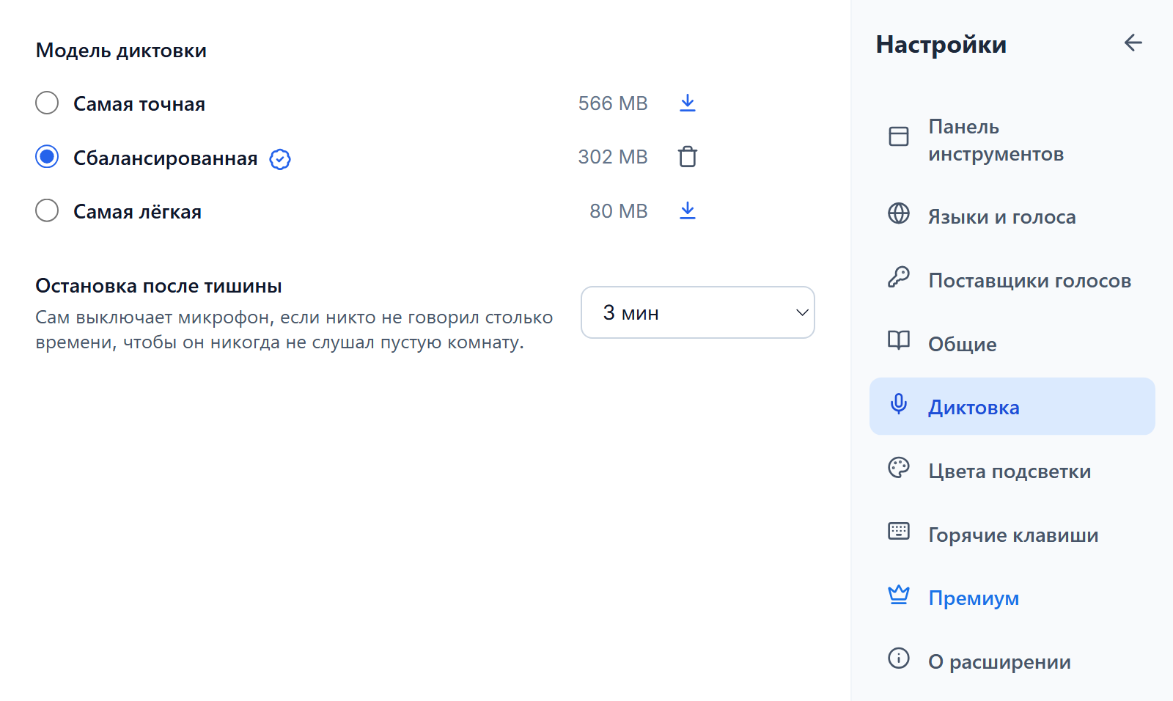Image resolution: width=1173 pixels, height=701 pixels.
Task: Select the Самая лёгкая radio button
Action: (47, 211)
